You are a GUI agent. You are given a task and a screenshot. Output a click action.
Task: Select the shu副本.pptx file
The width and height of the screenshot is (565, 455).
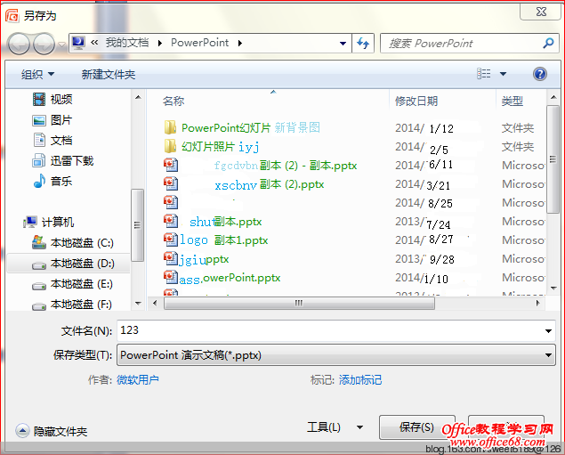213,222
